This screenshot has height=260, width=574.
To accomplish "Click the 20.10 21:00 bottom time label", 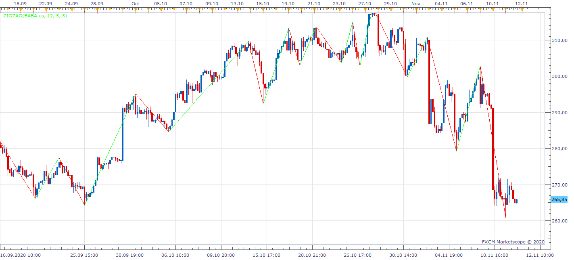I will (x=312, y=255).
